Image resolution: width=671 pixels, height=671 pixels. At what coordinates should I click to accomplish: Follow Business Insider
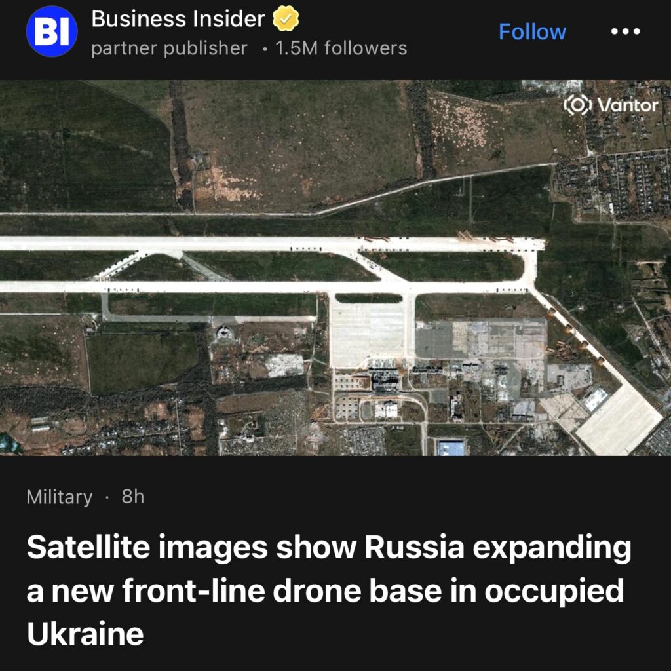click(532, 32)
